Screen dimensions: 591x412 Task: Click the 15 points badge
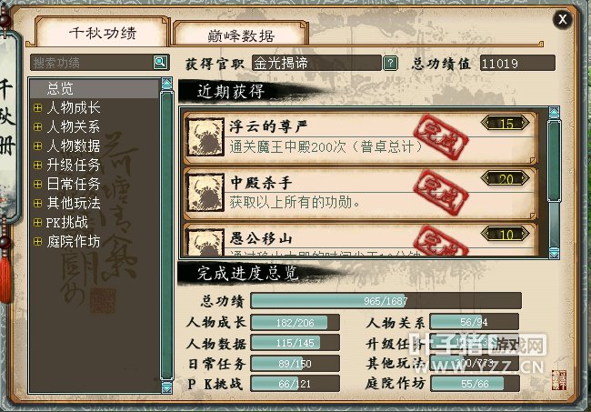[506, 123]
